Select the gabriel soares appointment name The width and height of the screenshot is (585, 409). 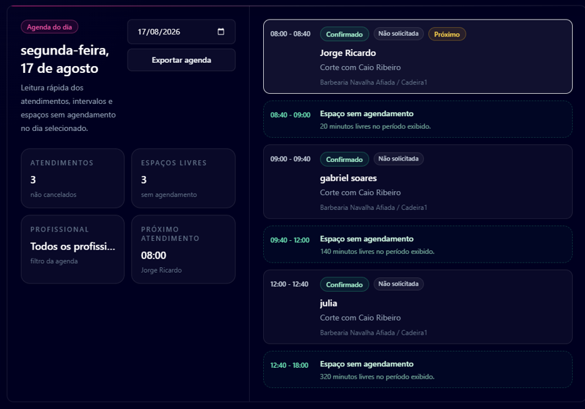tap(348, 178)
